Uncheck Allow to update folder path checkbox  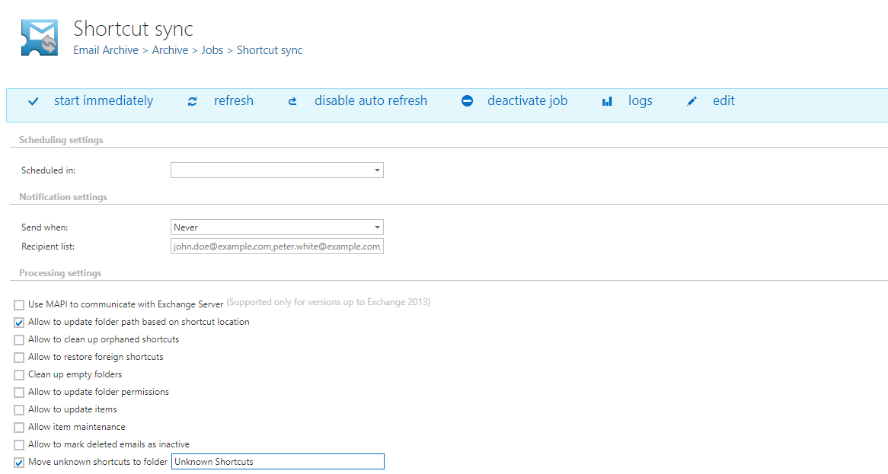coord(19,323)
